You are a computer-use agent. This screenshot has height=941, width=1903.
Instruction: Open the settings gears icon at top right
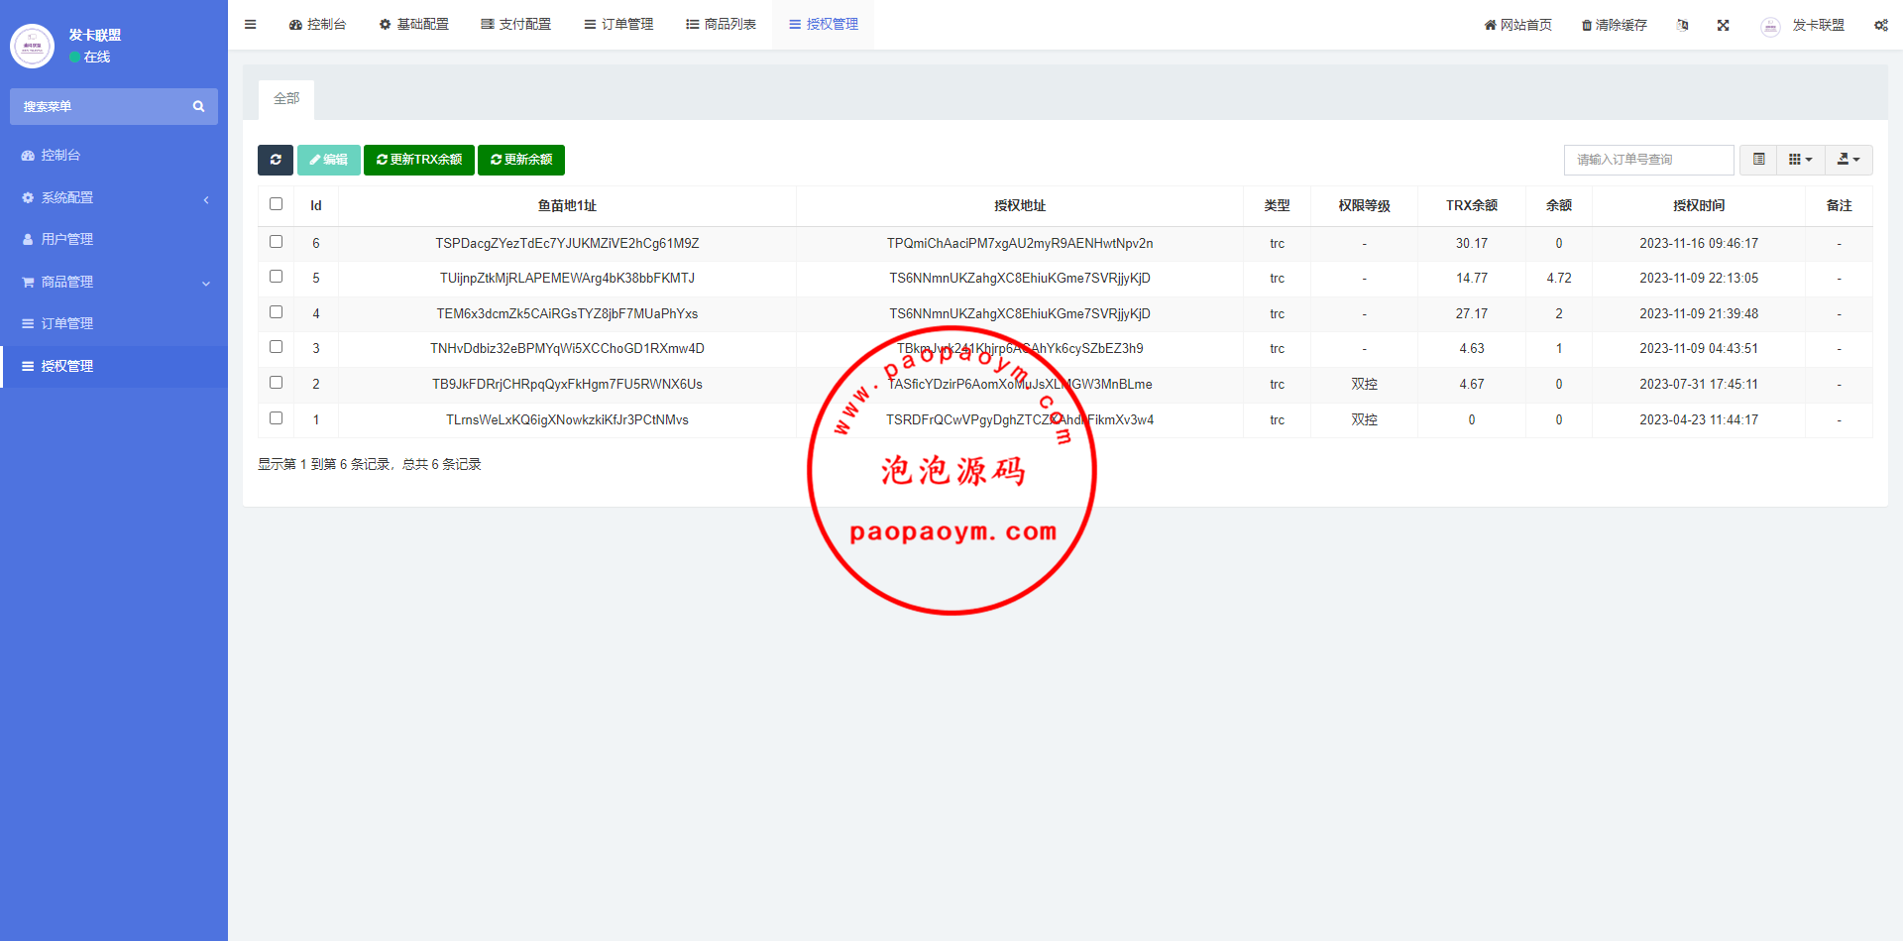(1880, 25)
